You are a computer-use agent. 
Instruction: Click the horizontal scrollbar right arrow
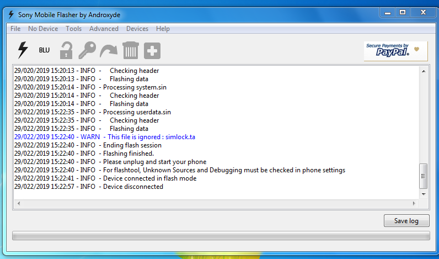coord(414,203)
